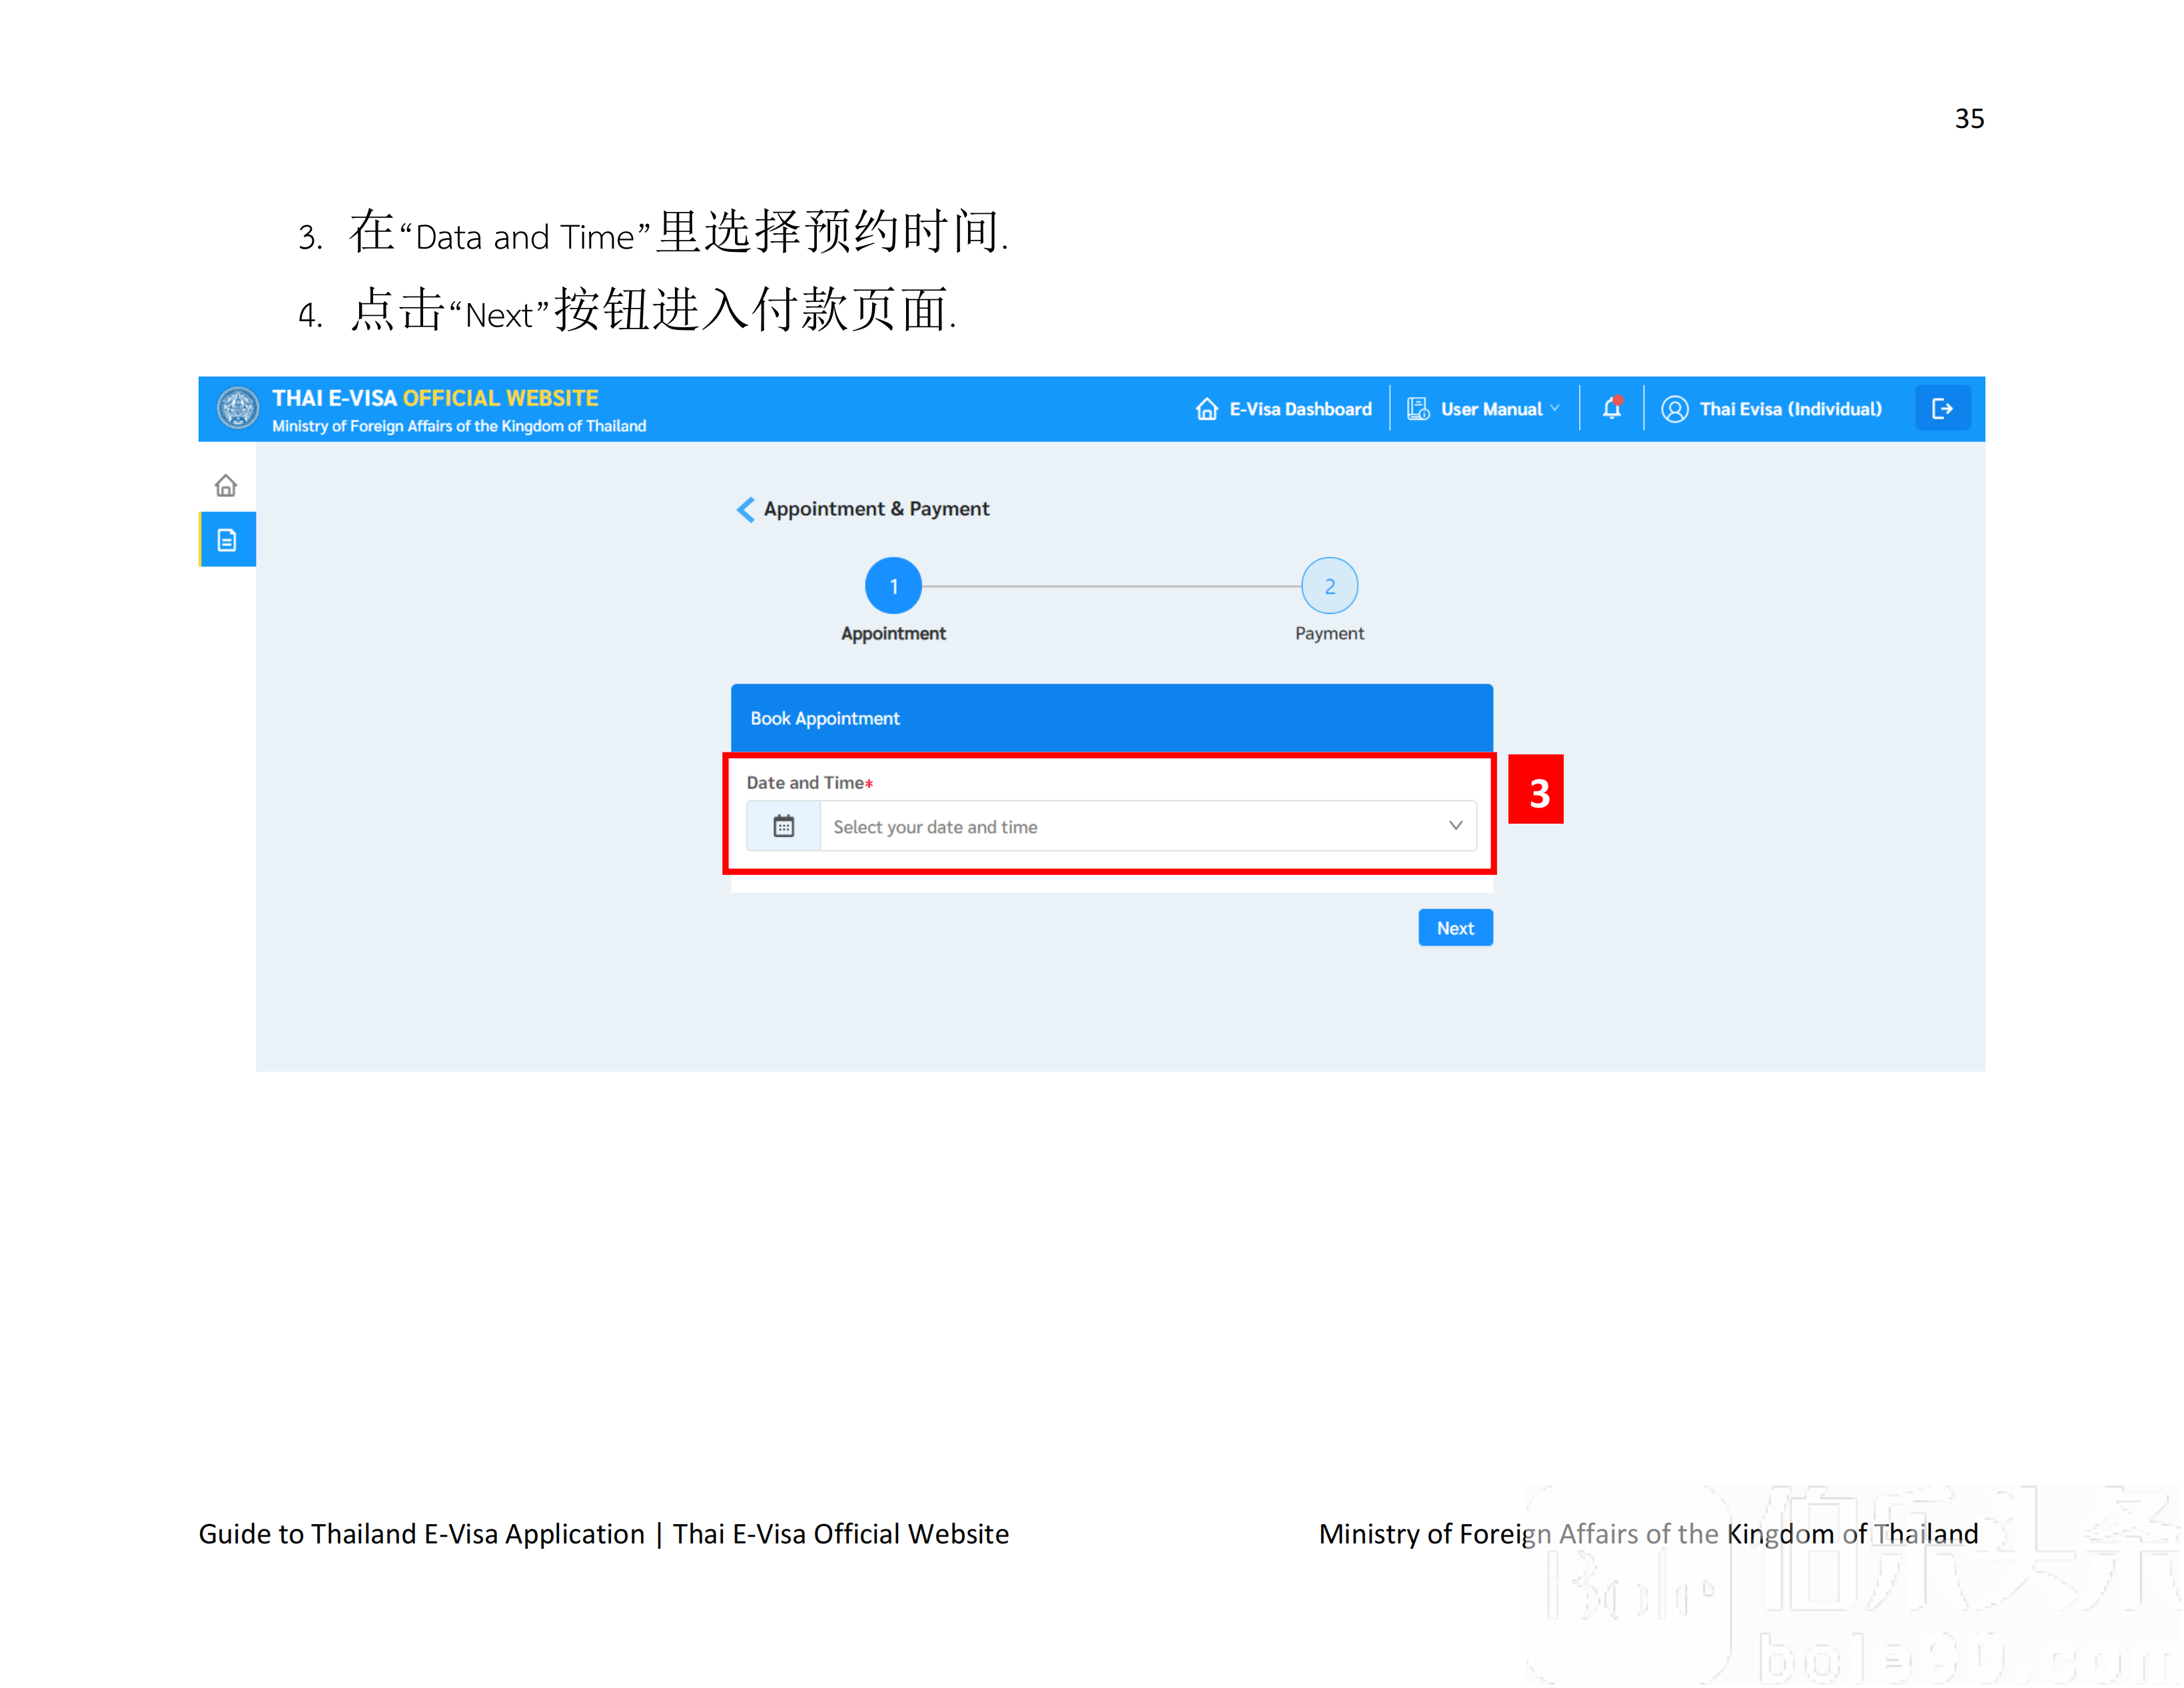
Task: Click the Thai Evisa (Individual) account avatar
Action: pyautogui.click(x=1676, y=408)
